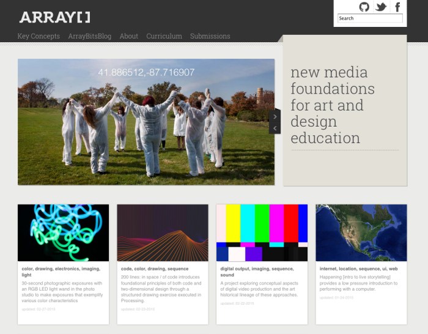Open the Key Concepts menu
Screen dimensions: 428x334
pos(39,36)
